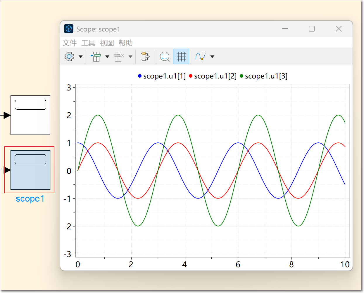
Task: Click the remove subplot row icon
Action: point(118,56)
